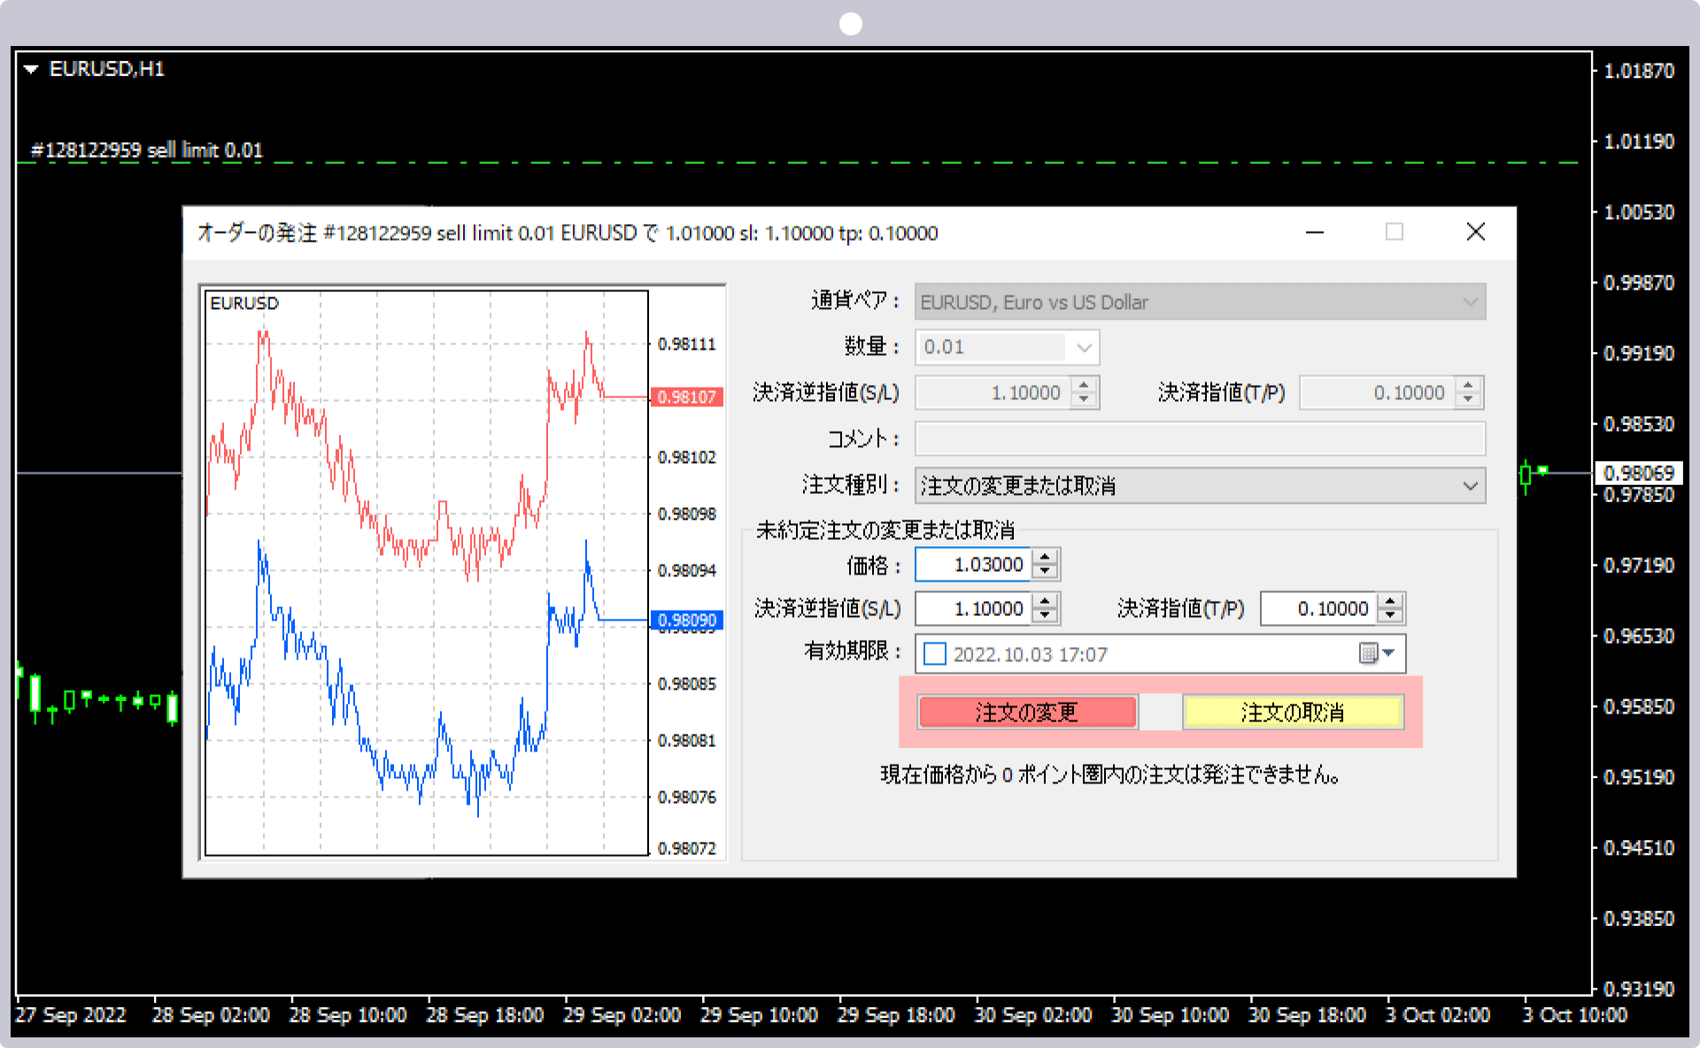1700x1048 pixels.
Task: Open the 通貨ペア symbol dropdown
Action: tap(1470, 302)
